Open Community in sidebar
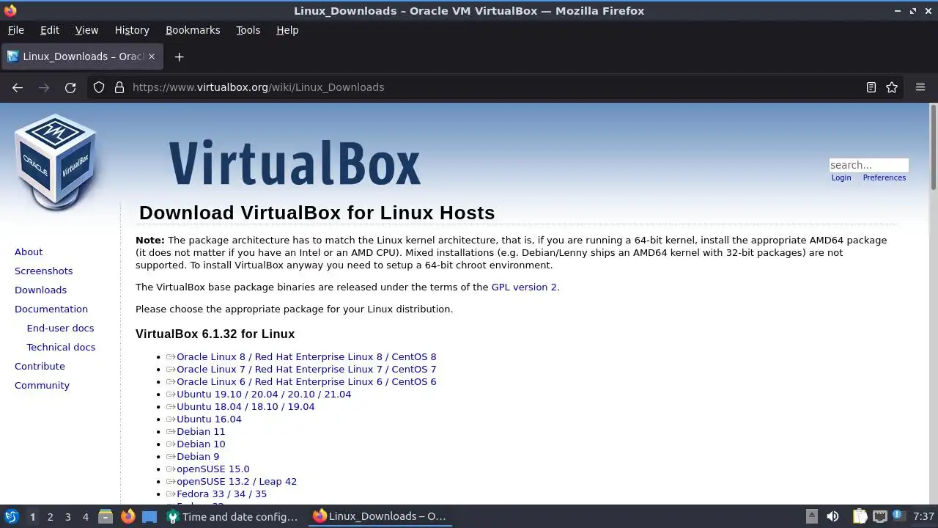 click(x=42, y=385)
